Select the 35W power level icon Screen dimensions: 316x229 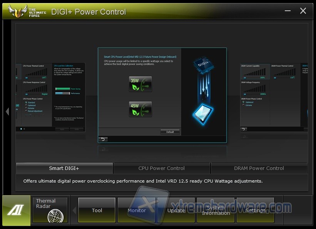pos(140,84)
